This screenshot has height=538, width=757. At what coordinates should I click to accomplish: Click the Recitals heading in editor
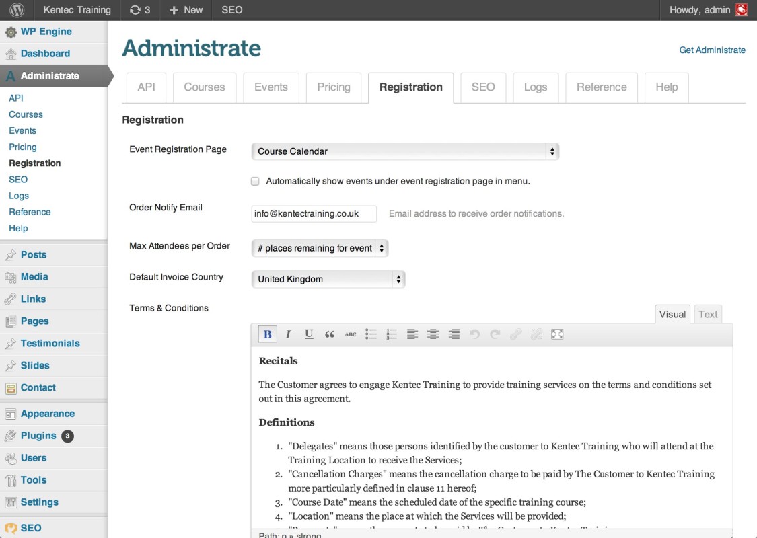click(278, 361)
